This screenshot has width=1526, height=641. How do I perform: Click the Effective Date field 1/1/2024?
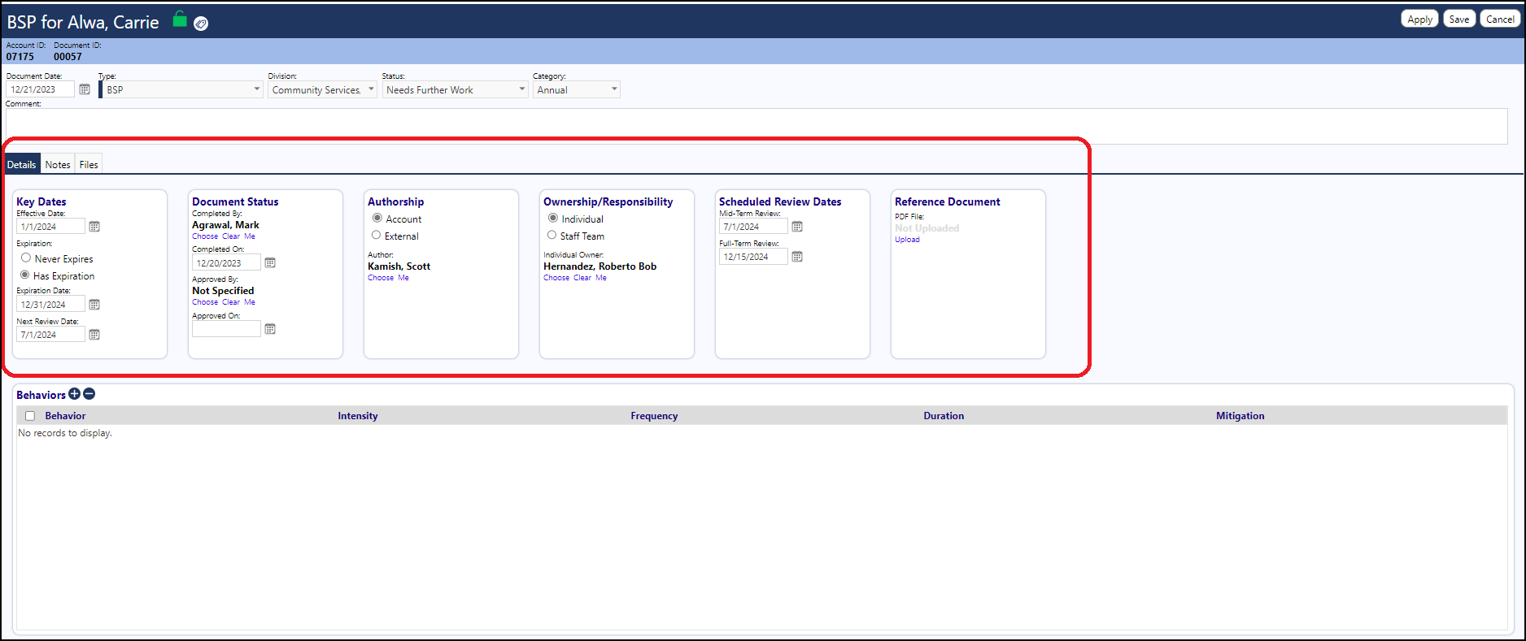(50, 227)
